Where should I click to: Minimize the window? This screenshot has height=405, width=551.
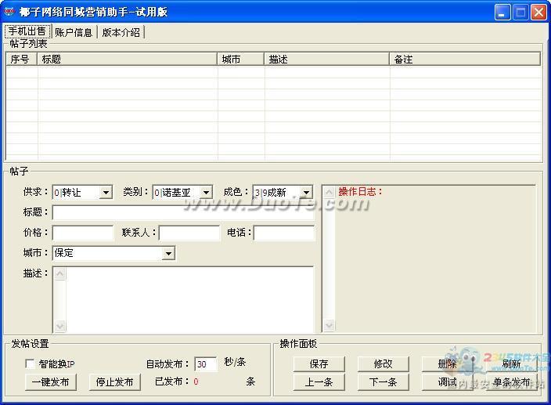502,13
